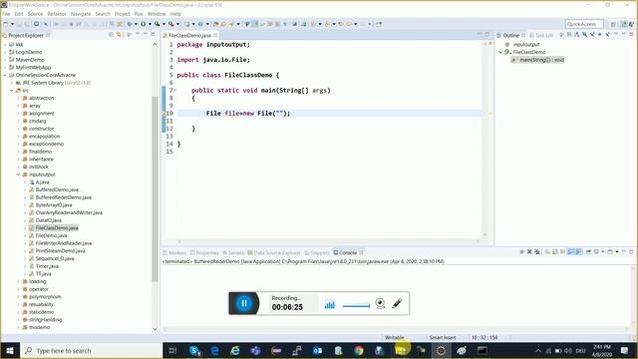This screenshot has width=638, height=359.
Task: Open the Window menu
Action: pyautogui.click(x=157, y=14)
